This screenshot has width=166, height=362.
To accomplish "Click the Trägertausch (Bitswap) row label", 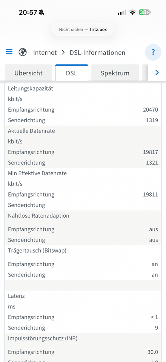I will (x=37, y=251).
